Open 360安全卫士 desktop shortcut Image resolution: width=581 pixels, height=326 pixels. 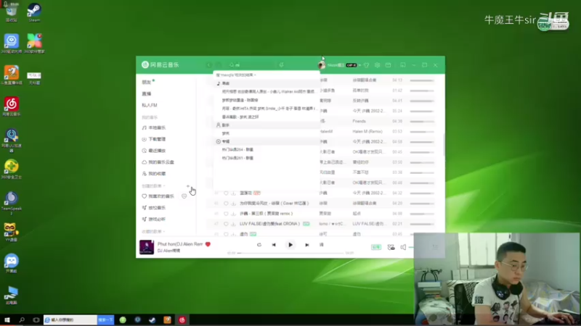[x=12, y=170]
